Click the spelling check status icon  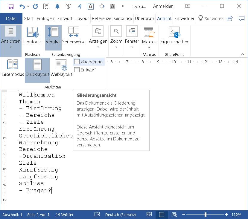(97, 215)
